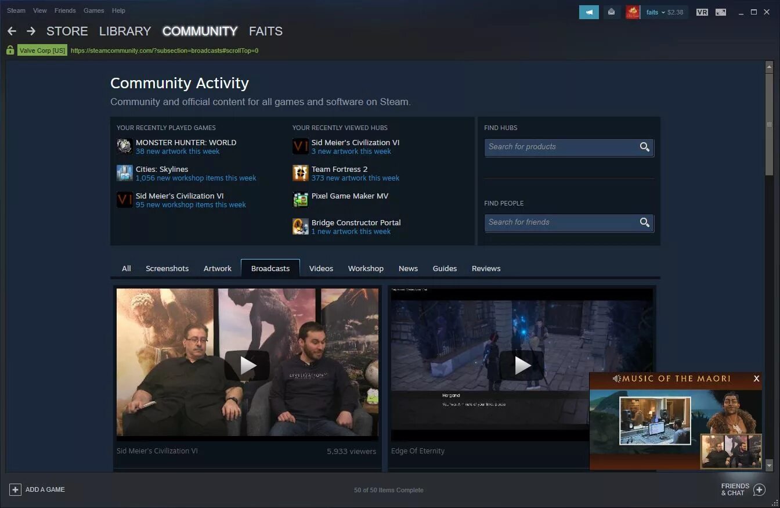Open '373 new artwork this week' link
This screenshot has height=508, width=780.
(355, 178)
